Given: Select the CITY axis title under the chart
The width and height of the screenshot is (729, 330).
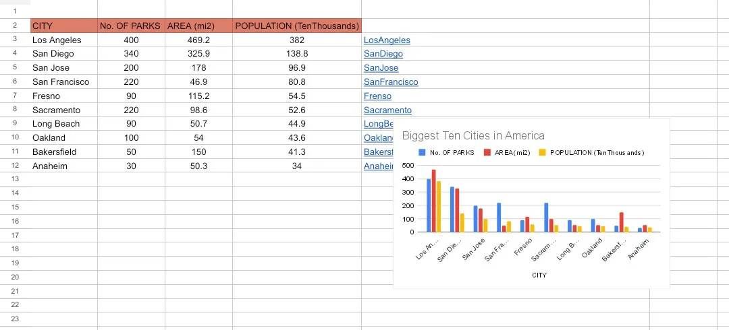Looking at the screenshot, I should coord(539,275).
